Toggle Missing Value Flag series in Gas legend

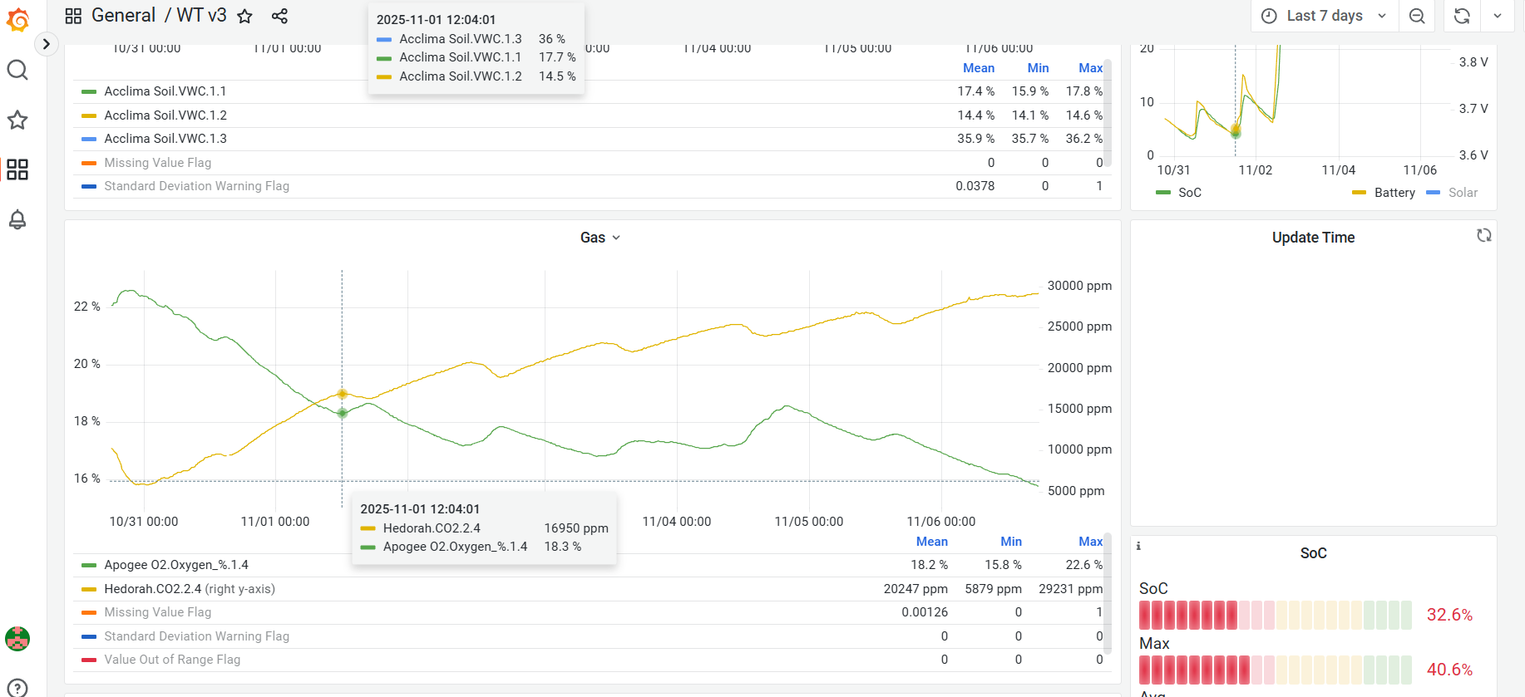click(x=157, y=612)
